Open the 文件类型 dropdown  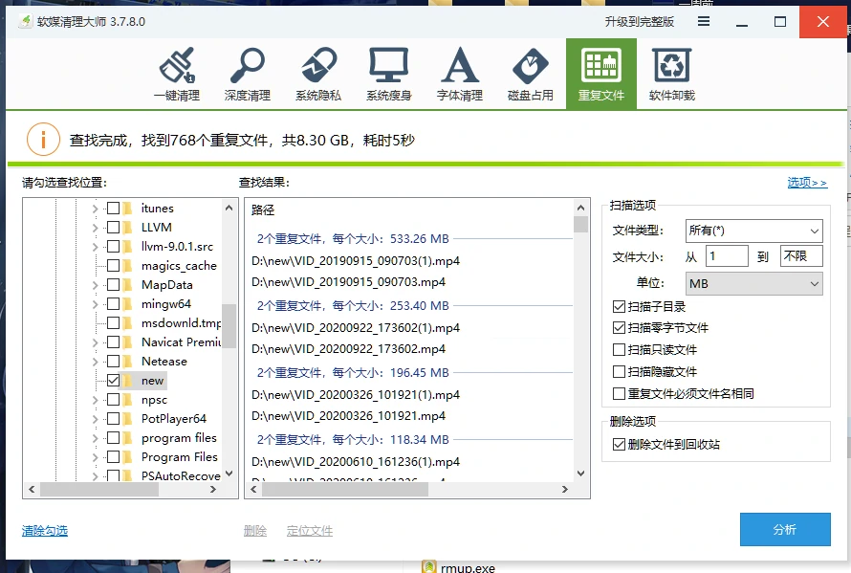[753, 231]
